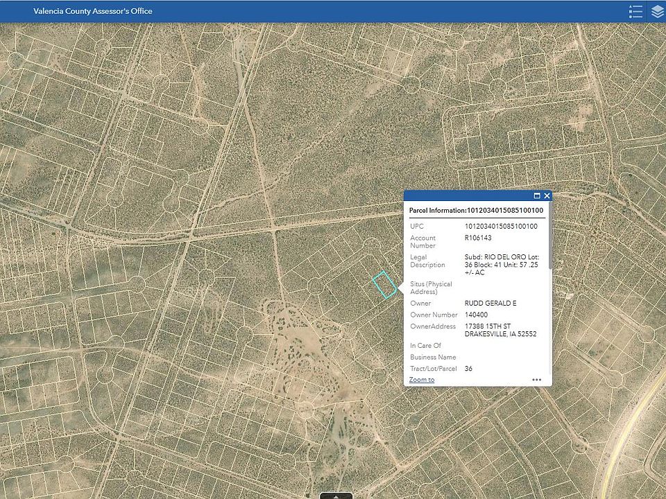Click the Parcel Information popup title text
This screenshot has width=666, height=499.
[x=476, y=211]
